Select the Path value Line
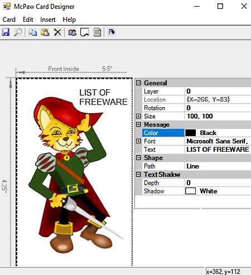Image resolution: width=251 pixels, height=275 pixels. click(218, 166)
